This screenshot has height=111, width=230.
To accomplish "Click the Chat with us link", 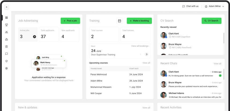I will tap(190, 6).
